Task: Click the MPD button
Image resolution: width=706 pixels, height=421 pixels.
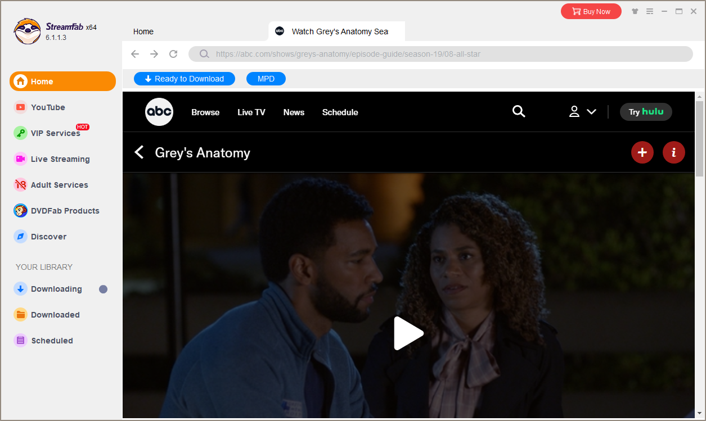Action: point(266,79)
